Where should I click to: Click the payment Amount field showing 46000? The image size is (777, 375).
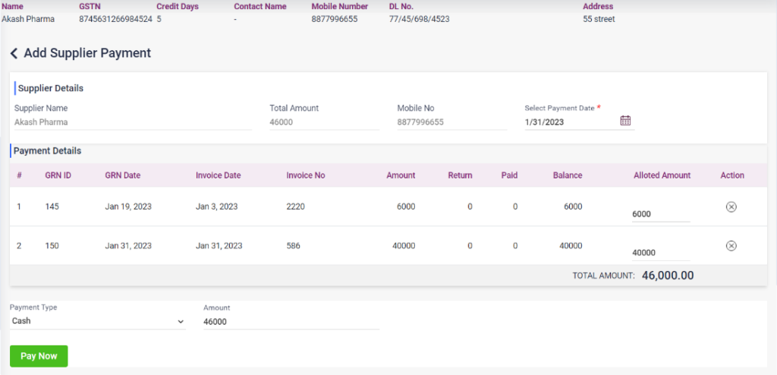[291, 322]
